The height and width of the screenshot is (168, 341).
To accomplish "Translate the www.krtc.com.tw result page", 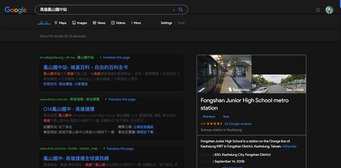I will pyautogui.click(x=120, y=149).
